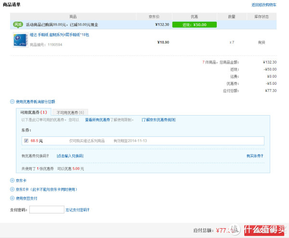Click 忘记支付密码? link
The image size is (289, 238).
(x=78, y=210)
